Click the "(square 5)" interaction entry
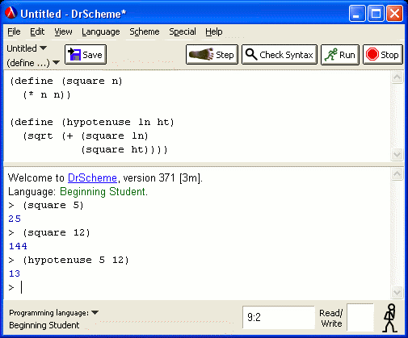The height and width of the screenshot is (338, 408). pos(53,206)
